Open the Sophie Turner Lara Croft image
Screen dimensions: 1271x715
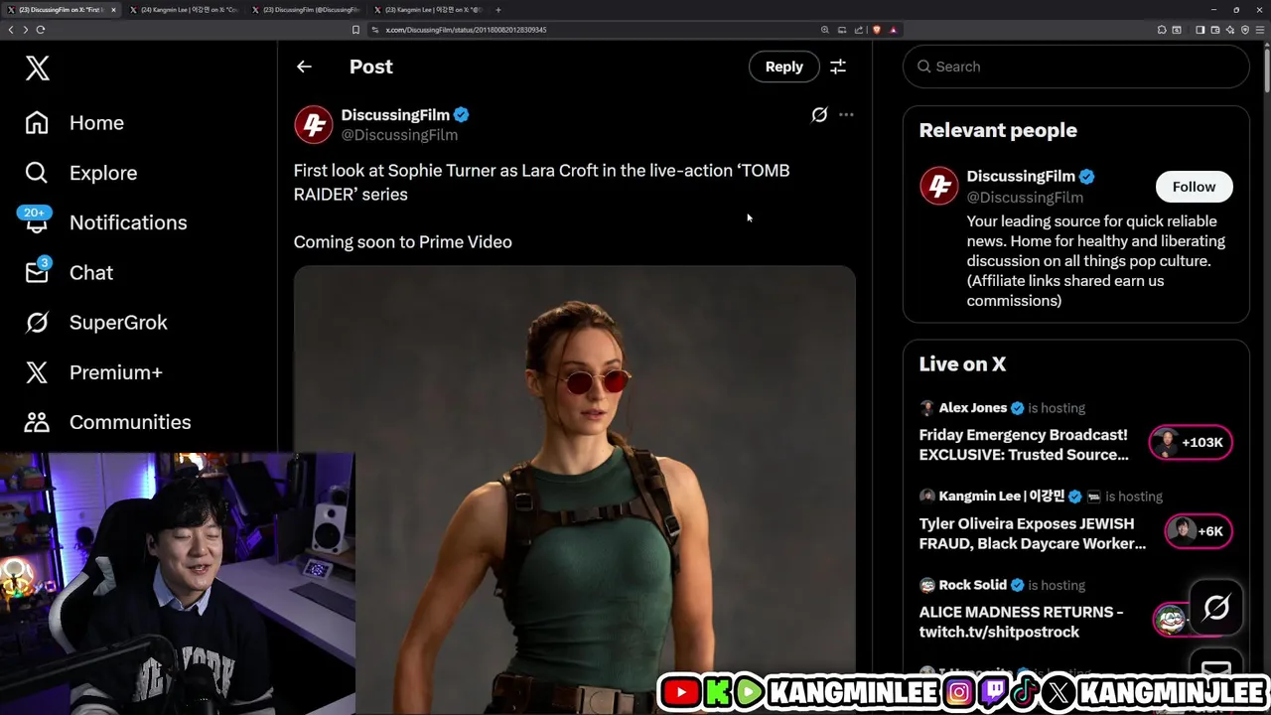(574, 489)
